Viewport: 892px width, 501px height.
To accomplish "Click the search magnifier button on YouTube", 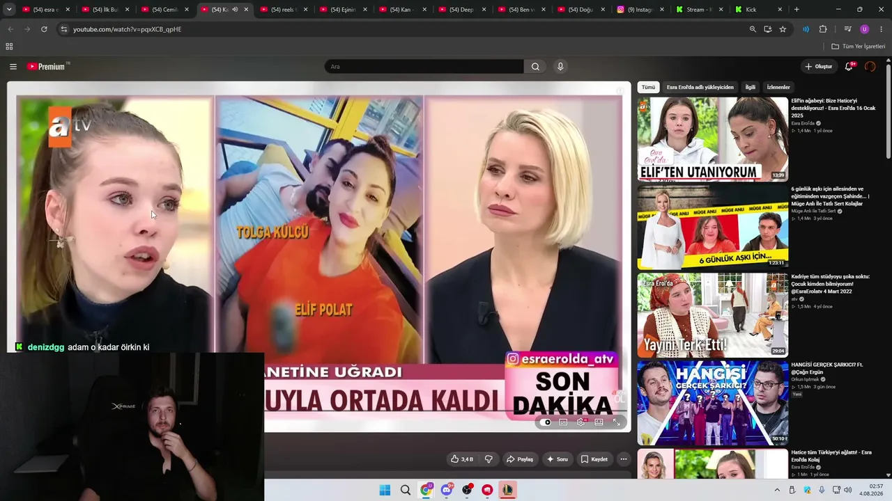I will [535, 67].
